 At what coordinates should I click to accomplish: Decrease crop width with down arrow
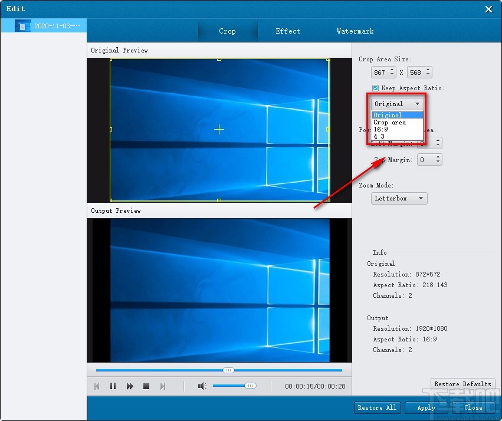(x=392, y=75)
